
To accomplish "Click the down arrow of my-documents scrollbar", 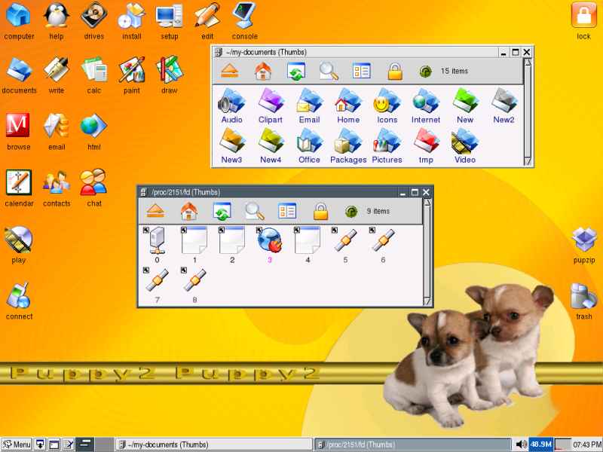I will point(528,161).
